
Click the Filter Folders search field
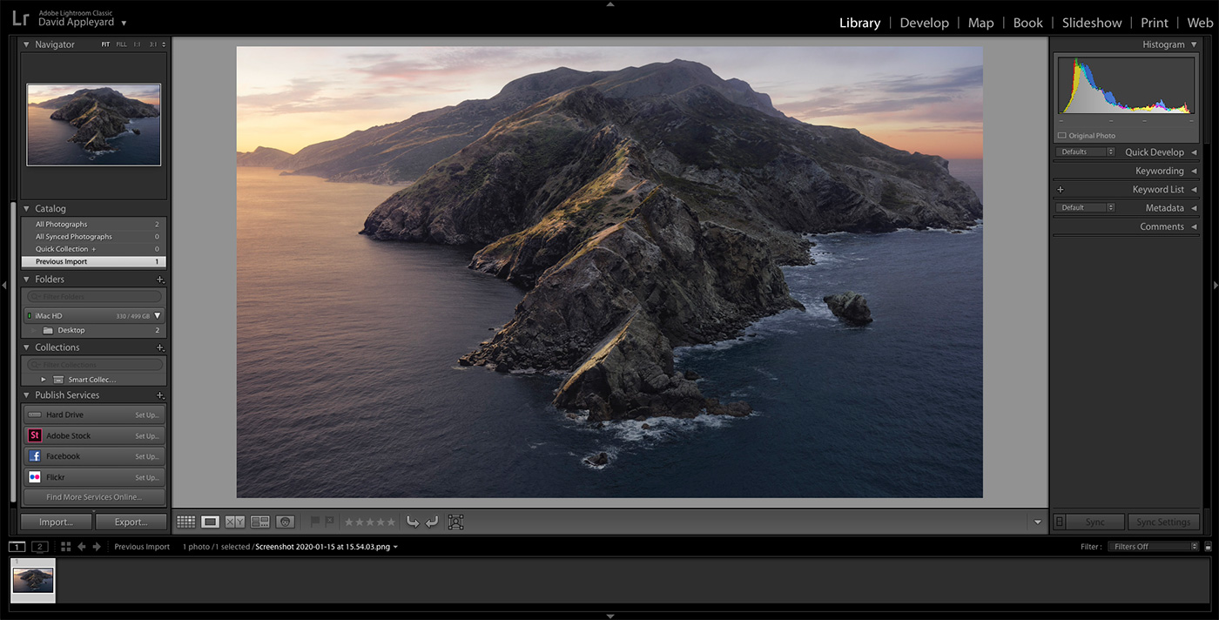[x=94, y=297]
